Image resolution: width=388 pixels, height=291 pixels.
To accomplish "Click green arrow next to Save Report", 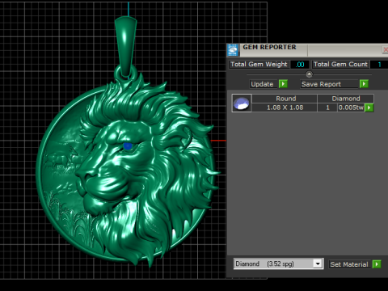I will click(x=364, y=84).
